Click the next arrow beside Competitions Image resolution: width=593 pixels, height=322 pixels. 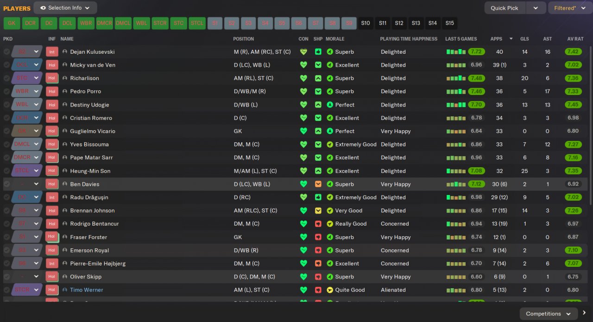point(585,313)
